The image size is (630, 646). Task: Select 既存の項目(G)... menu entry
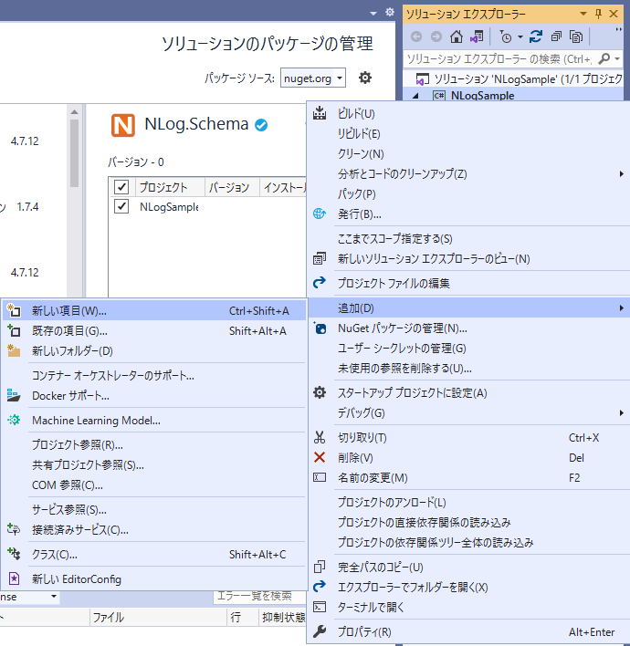154,331
